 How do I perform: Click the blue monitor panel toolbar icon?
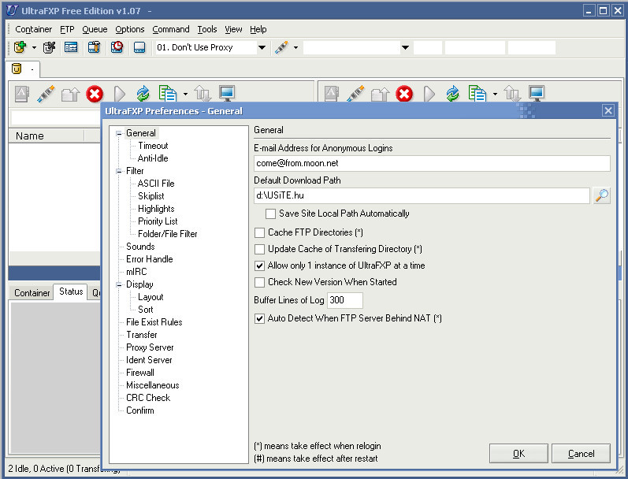(139, 47)
